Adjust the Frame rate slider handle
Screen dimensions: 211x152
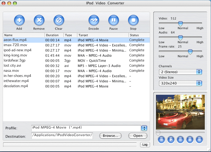coord(190,52)
